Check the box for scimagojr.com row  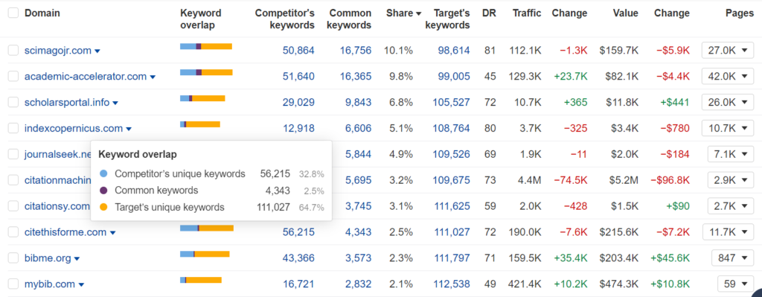click(13, 50)
